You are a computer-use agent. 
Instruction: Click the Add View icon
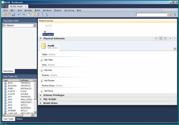42,70
